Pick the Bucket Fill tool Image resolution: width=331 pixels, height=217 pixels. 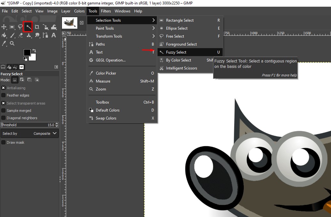[x=4, y=35]
